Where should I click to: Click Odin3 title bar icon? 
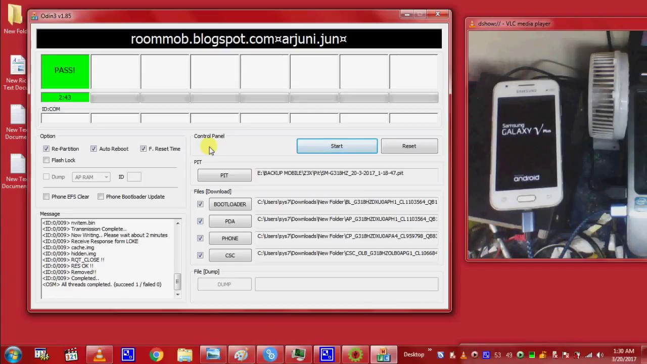coord(34,16)
